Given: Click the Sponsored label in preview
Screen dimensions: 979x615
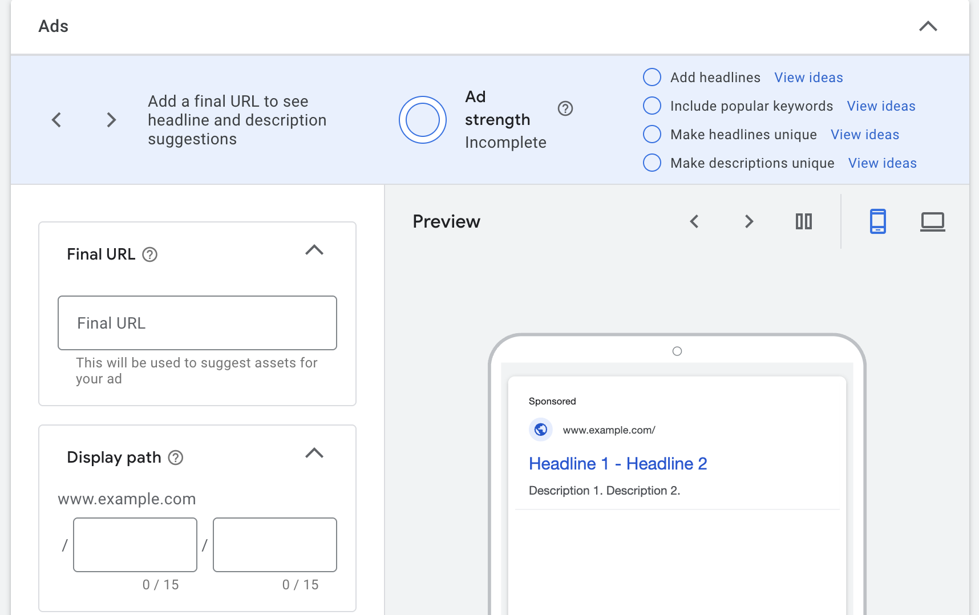Looking at the screenshot, I should [x=552, y=401].
